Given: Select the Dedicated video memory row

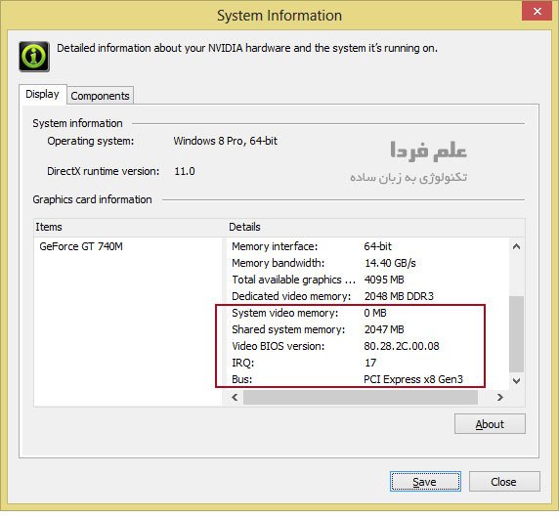Looking at the screenshot, I should point(367,296).
